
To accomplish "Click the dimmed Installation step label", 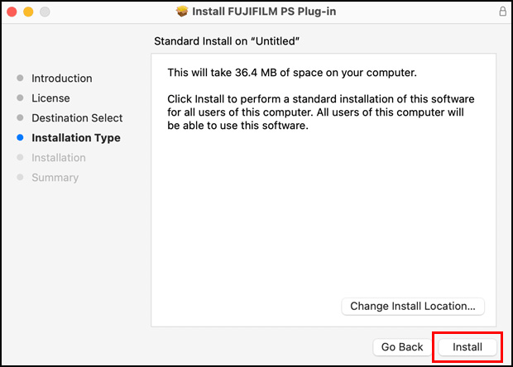I will (x=58, y=158).
